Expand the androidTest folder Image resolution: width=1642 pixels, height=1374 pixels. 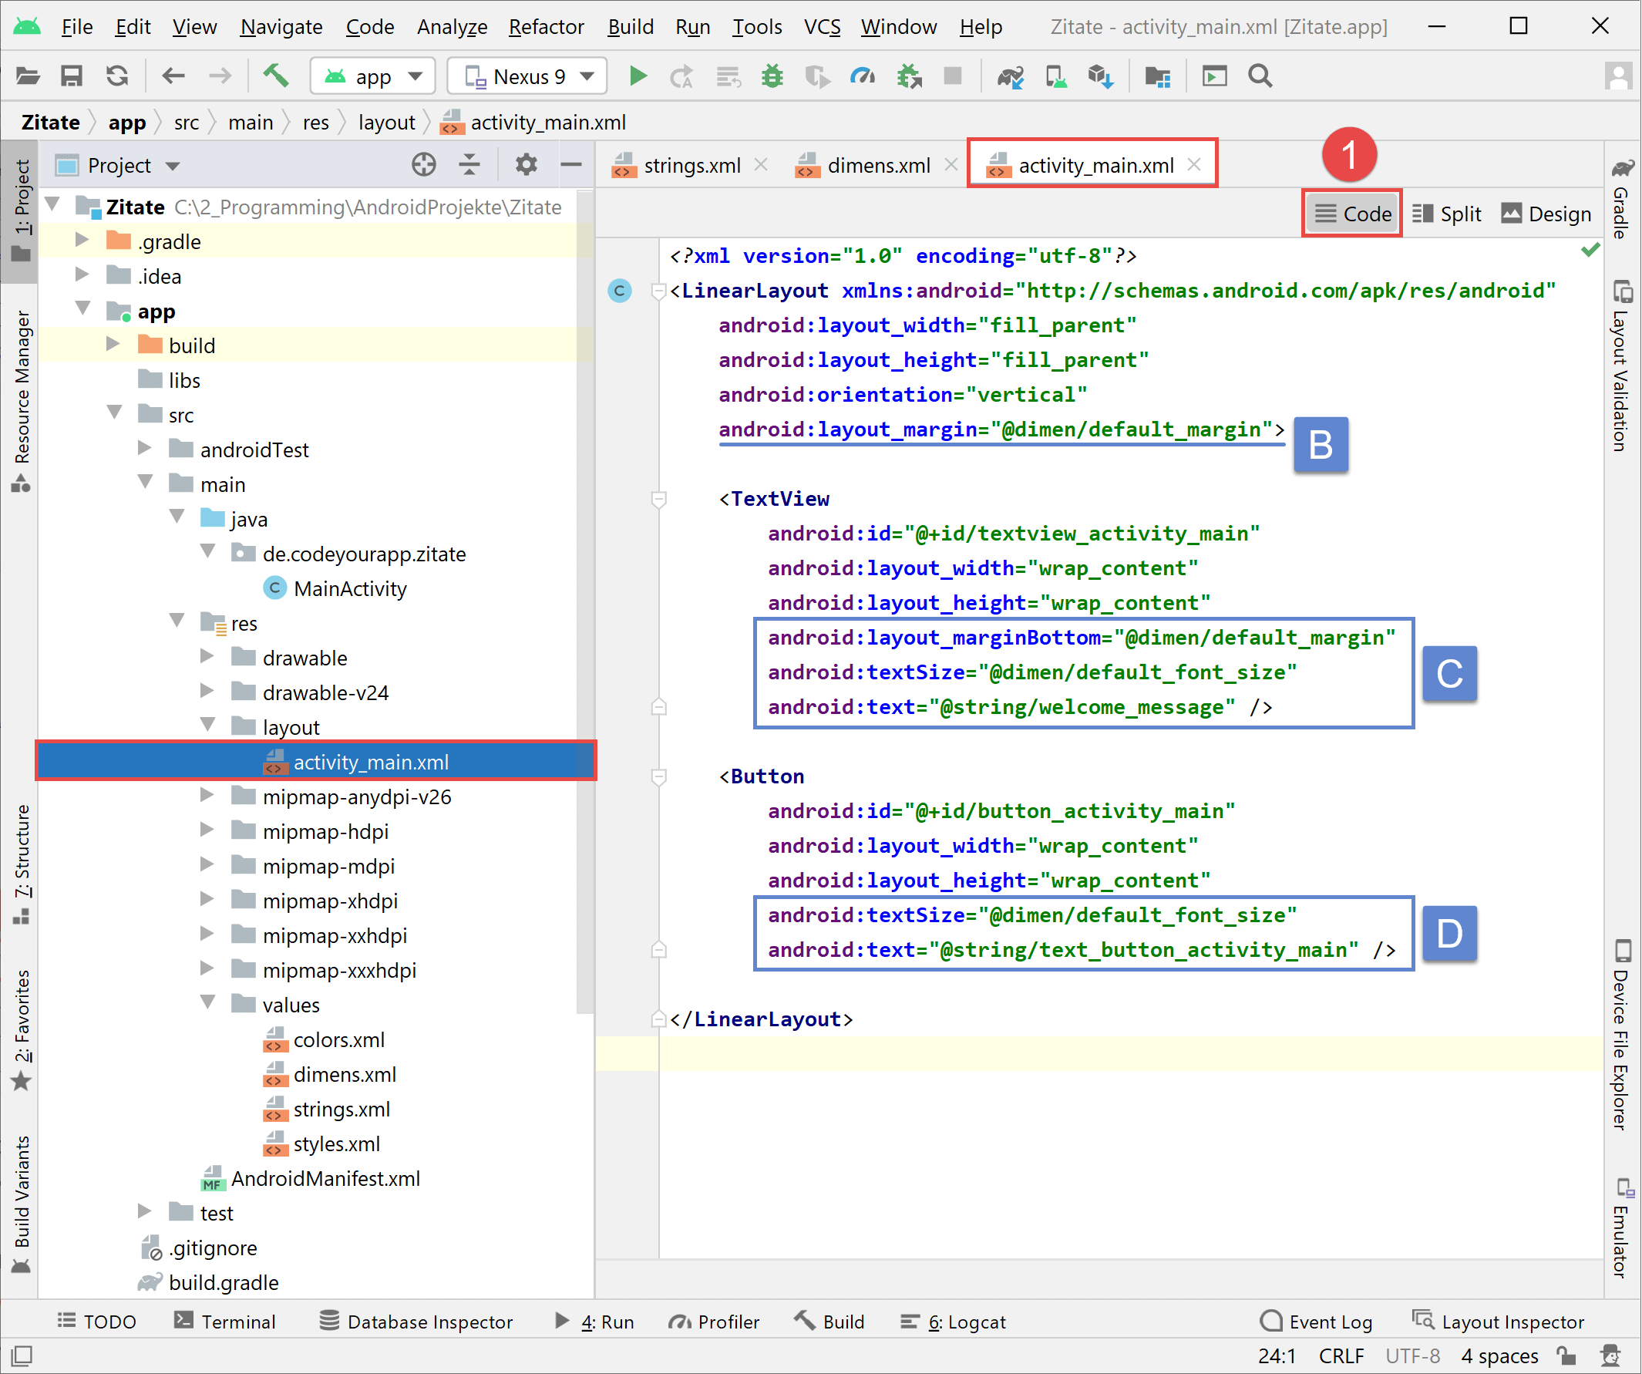(145, 448)
